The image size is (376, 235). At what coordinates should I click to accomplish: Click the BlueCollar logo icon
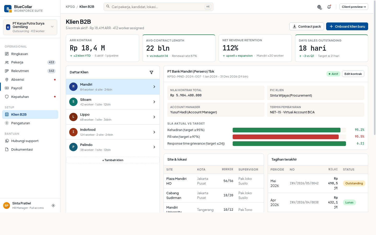click(x=8, y=9)
